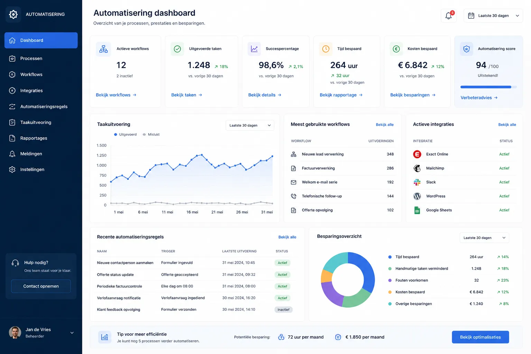
Task: Click the Tijd bespaard clock icon
Action: pos(326,49)
